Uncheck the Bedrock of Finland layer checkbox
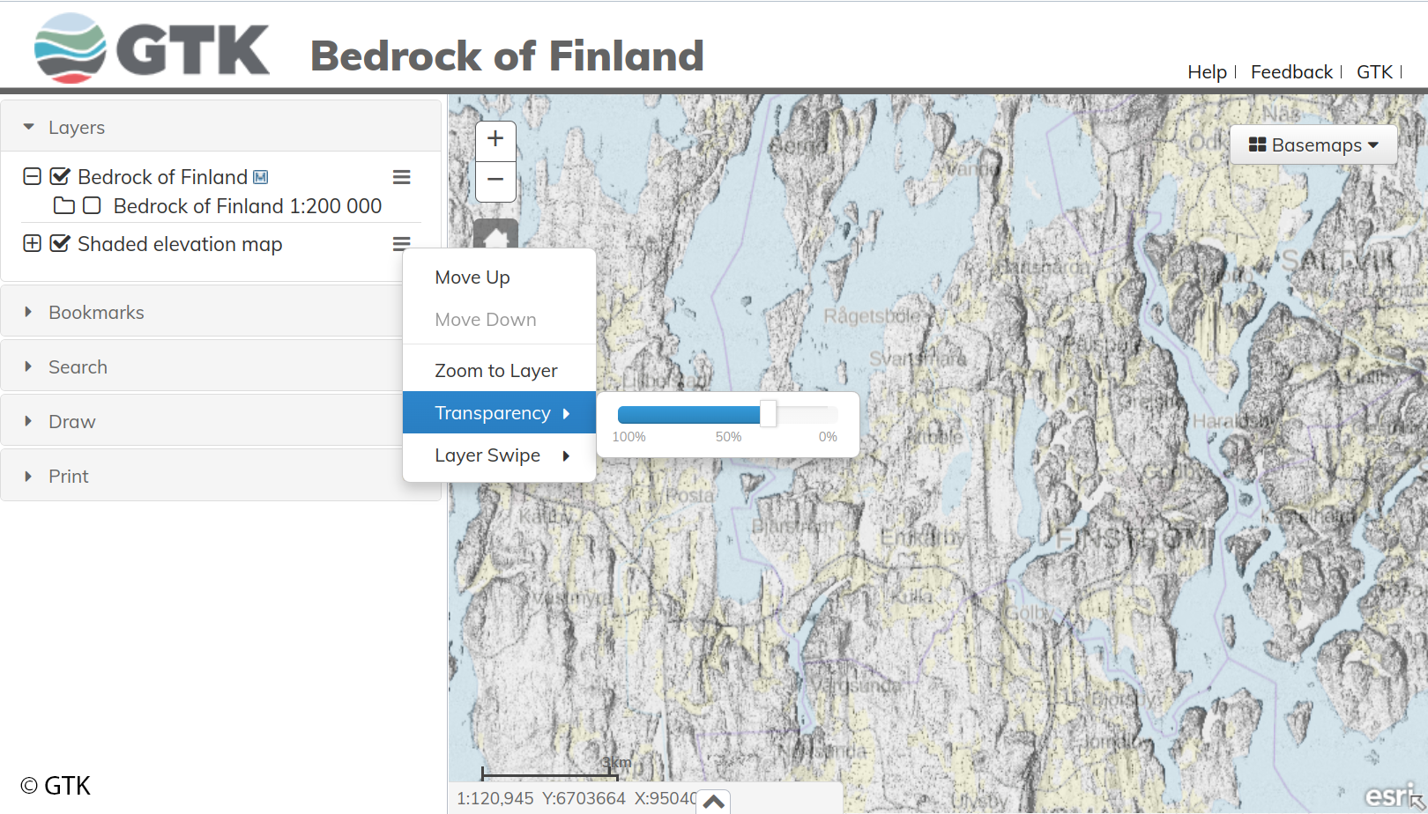The width and height of the screenshot is (1428, 814). click(60, 177)
